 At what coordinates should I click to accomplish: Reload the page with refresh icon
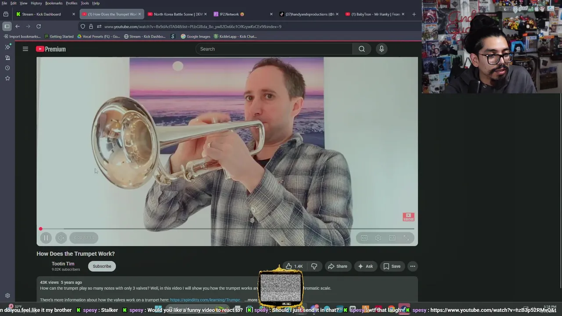click(x=39, y=26)
